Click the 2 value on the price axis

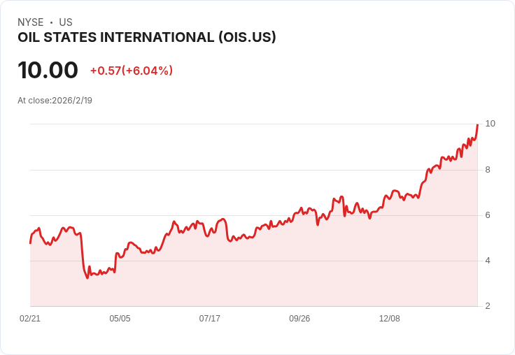[488, 306]
